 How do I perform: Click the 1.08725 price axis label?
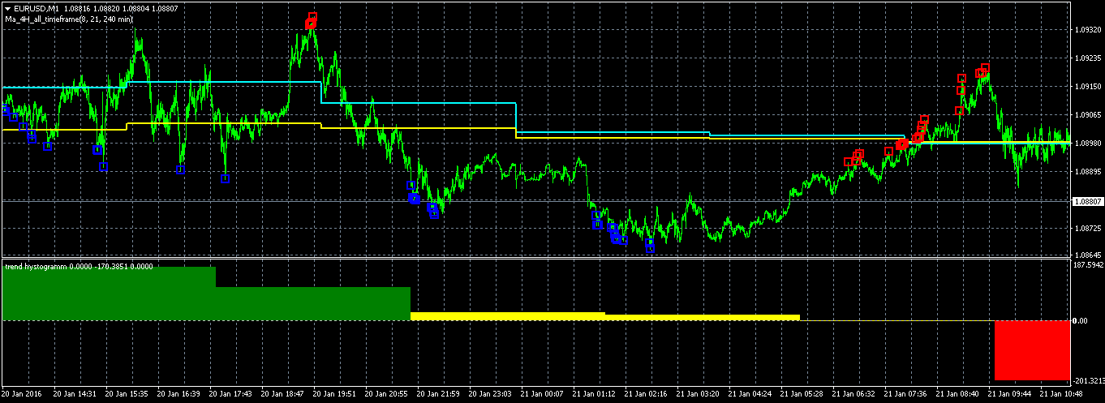(x=1087, y=228)
